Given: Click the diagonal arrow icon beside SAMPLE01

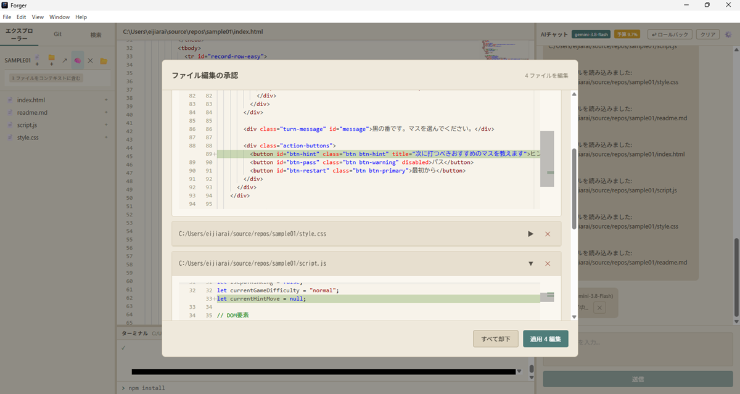Looking at the screenshot, I should [65, 60].
